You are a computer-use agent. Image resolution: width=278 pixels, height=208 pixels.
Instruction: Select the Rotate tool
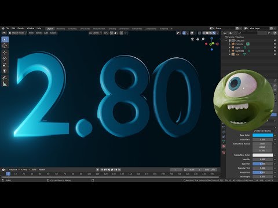pyautogui.click(x=5, y=58)
